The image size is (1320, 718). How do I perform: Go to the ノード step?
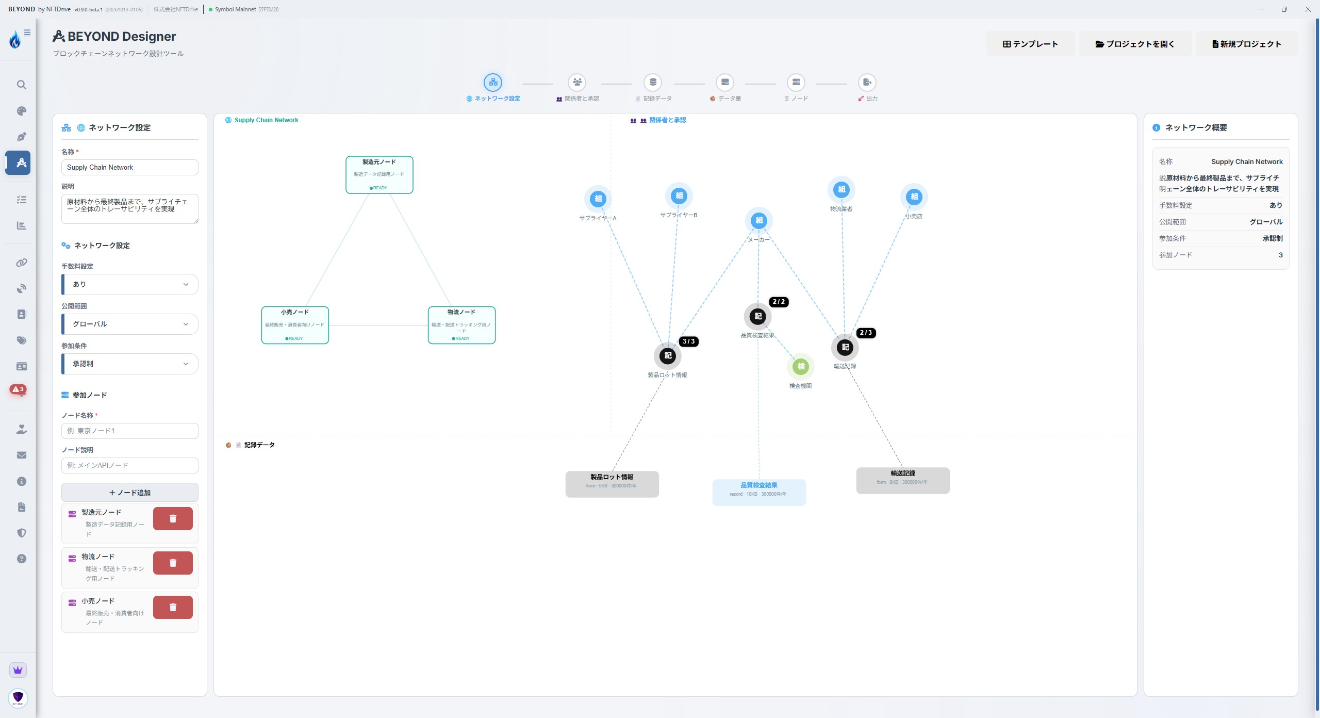[x=796, y=87]
